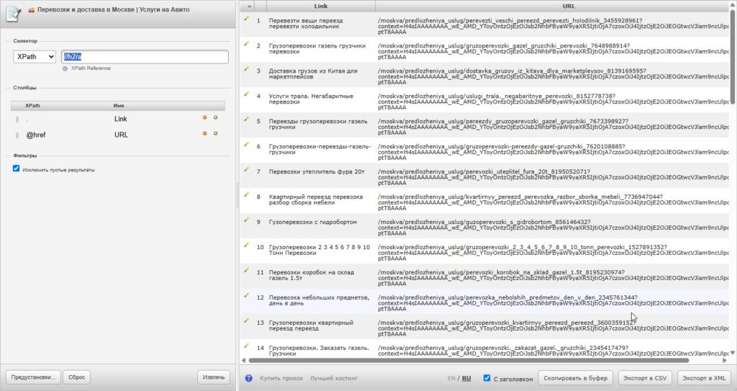Click the Извлечь extract button
The width and height of the screenshot is (737, 391).
point(214,377)
